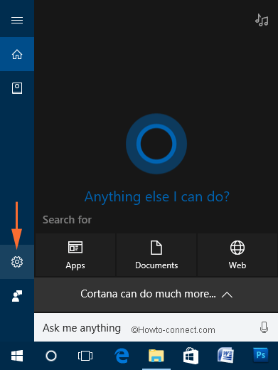Screen dimensions: 278x370
Task: Click the music recognition icon
Action: click(x=262, y=20)
